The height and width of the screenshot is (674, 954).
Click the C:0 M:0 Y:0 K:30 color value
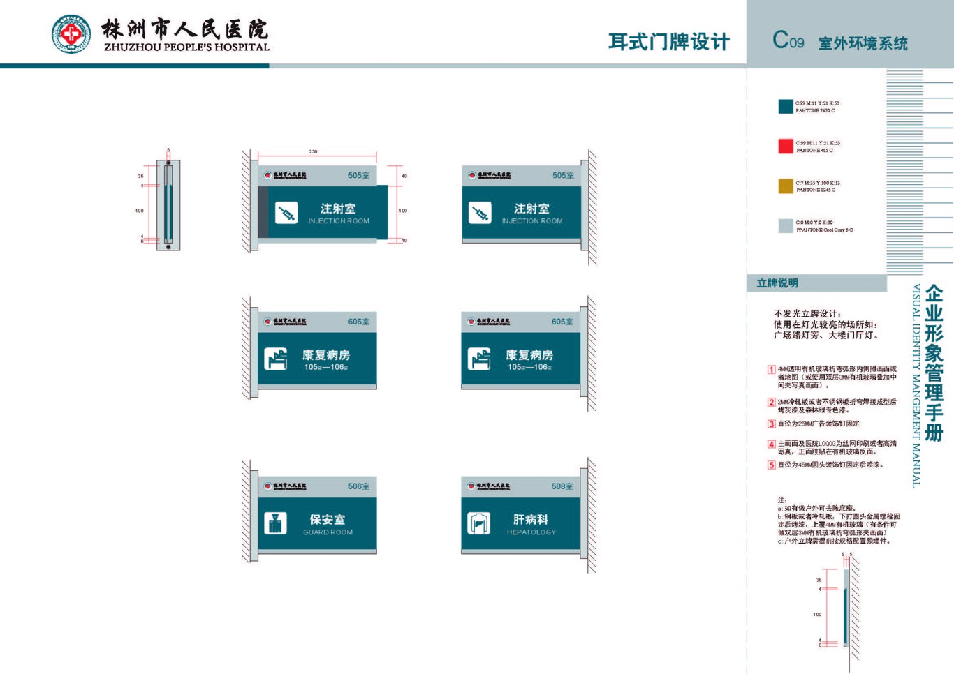tap(814, 223)
